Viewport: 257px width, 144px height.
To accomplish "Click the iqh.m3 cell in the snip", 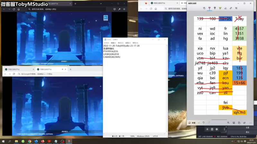I will [239, 112].
